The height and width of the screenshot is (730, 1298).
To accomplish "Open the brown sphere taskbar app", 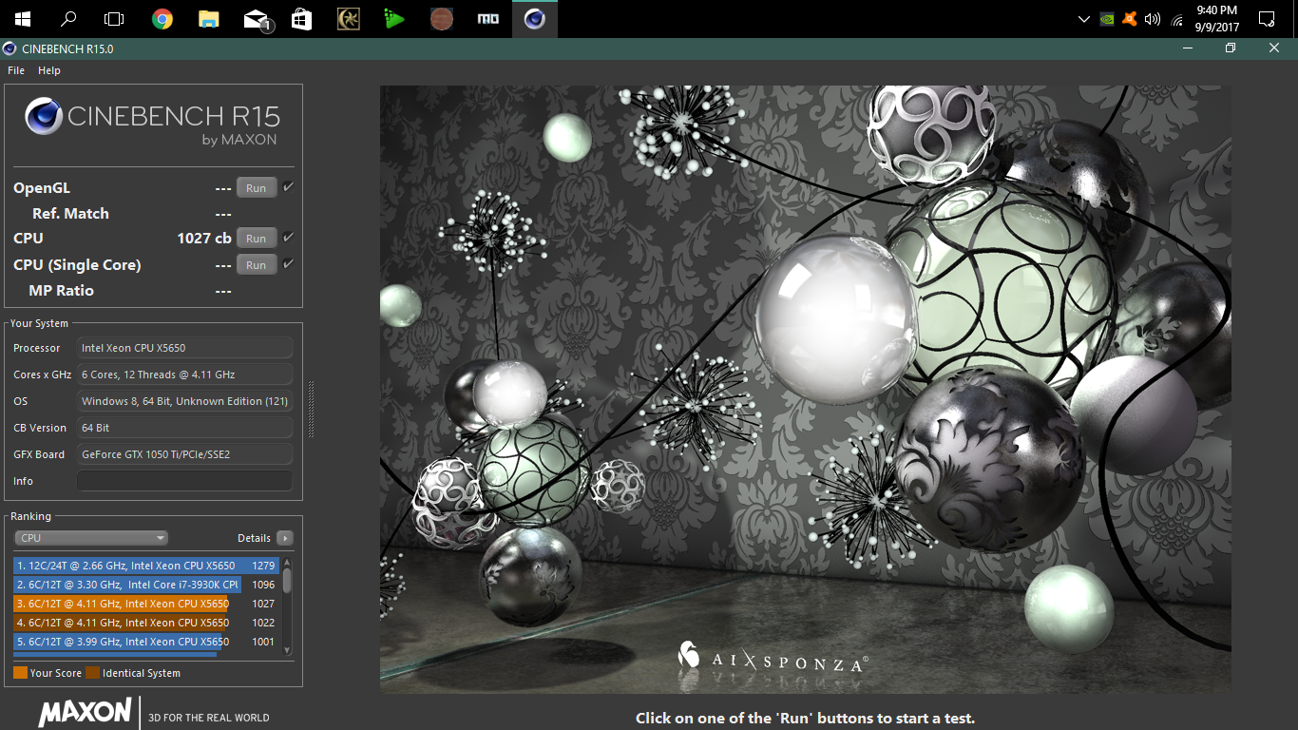I will pyautogui.click(x=442, y=19).
